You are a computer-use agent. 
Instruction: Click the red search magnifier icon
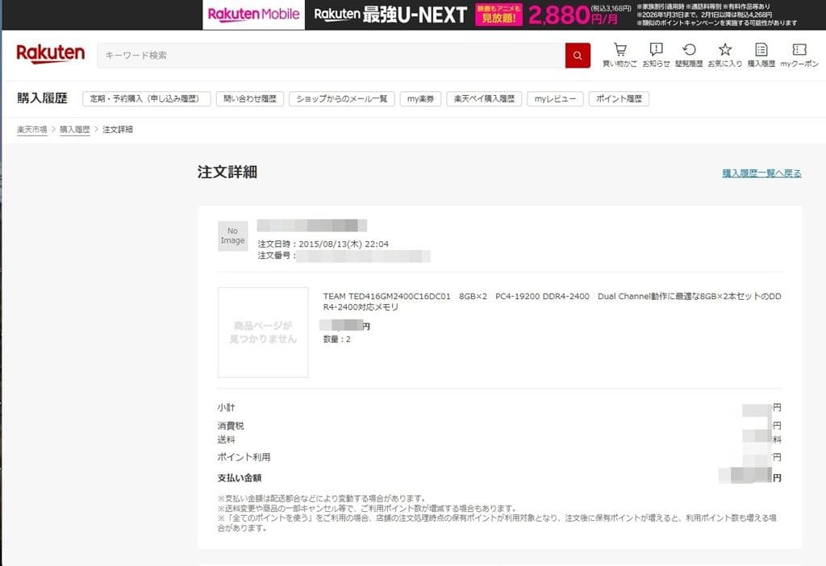point(577,56)
